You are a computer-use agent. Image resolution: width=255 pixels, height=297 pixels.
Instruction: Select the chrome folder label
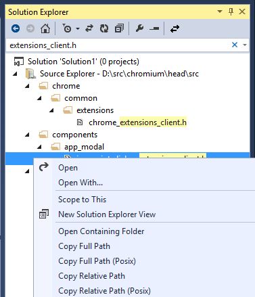(66, 86)
